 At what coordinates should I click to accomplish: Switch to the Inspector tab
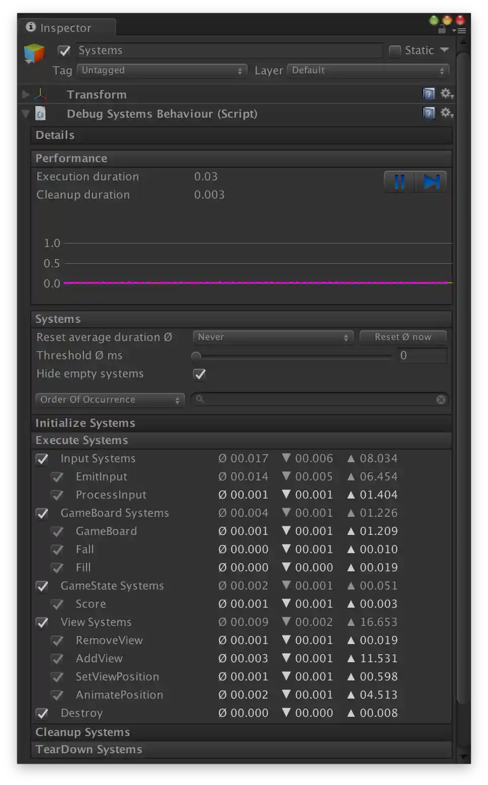(66, 28)
